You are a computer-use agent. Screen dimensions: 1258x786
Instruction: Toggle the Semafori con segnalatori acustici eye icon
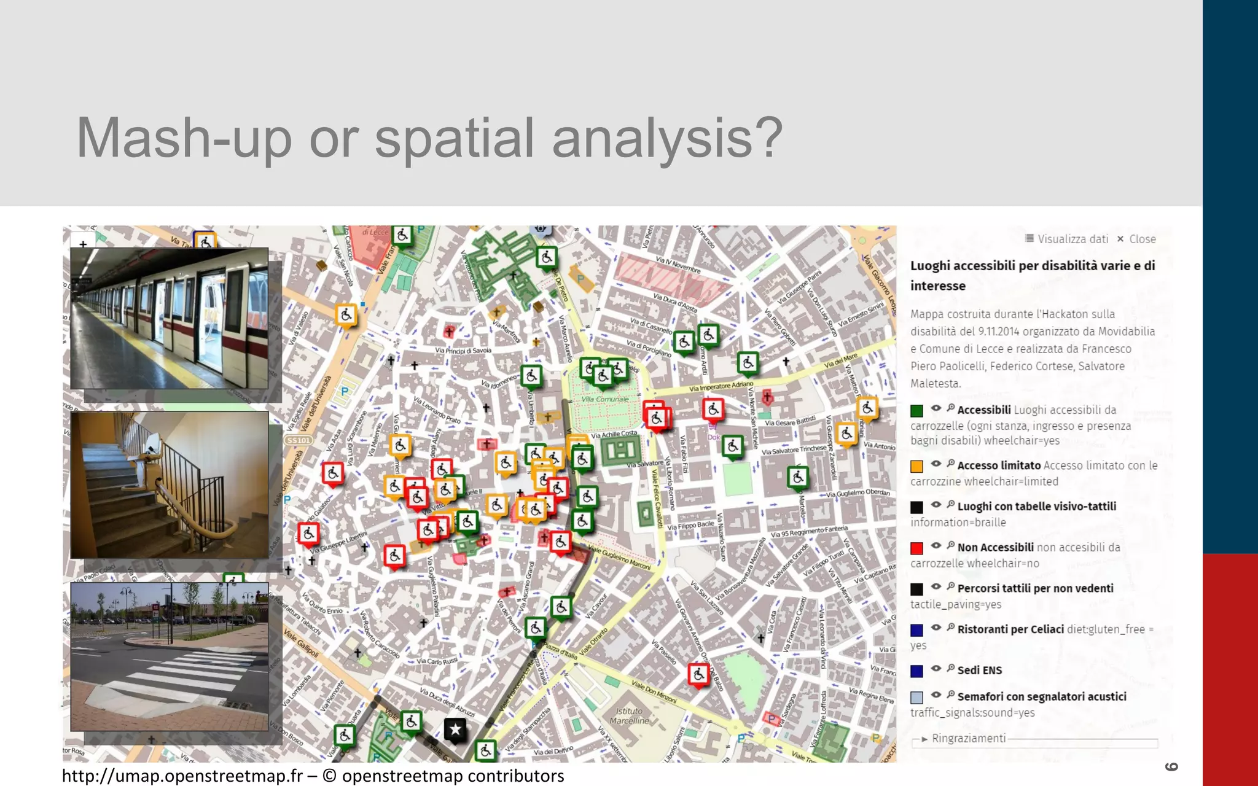pos(936,695)
